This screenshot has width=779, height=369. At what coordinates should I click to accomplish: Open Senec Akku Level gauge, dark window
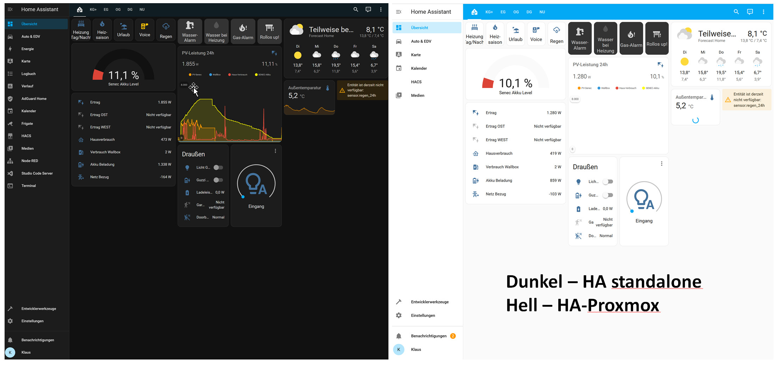tap(123, 67)
